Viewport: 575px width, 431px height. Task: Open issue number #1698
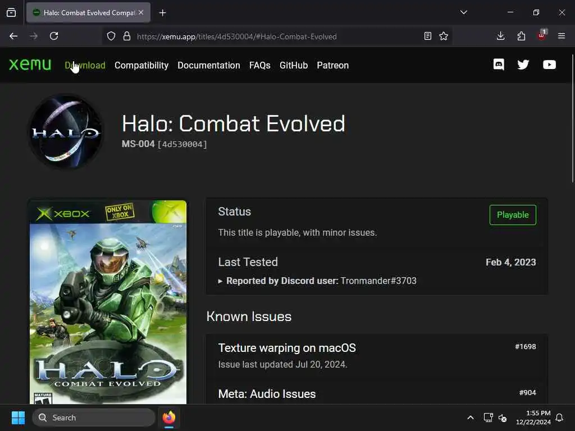coord(526,346)
